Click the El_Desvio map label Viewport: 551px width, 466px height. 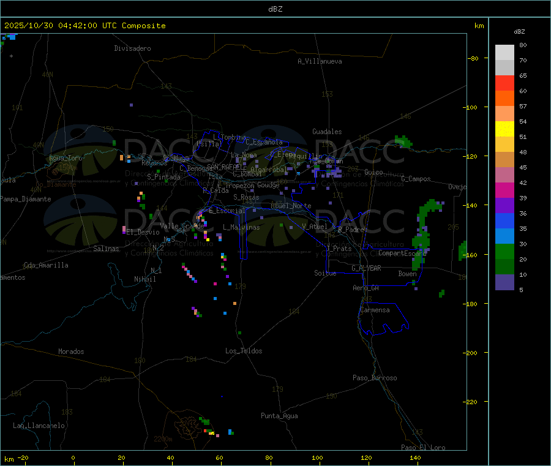pyautogui.click(x=143, y=232)
